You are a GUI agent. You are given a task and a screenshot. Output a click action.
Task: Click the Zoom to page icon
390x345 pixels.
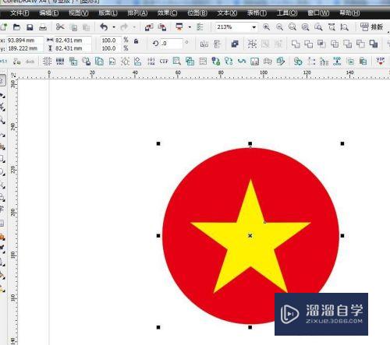click(x=318, y=27)
